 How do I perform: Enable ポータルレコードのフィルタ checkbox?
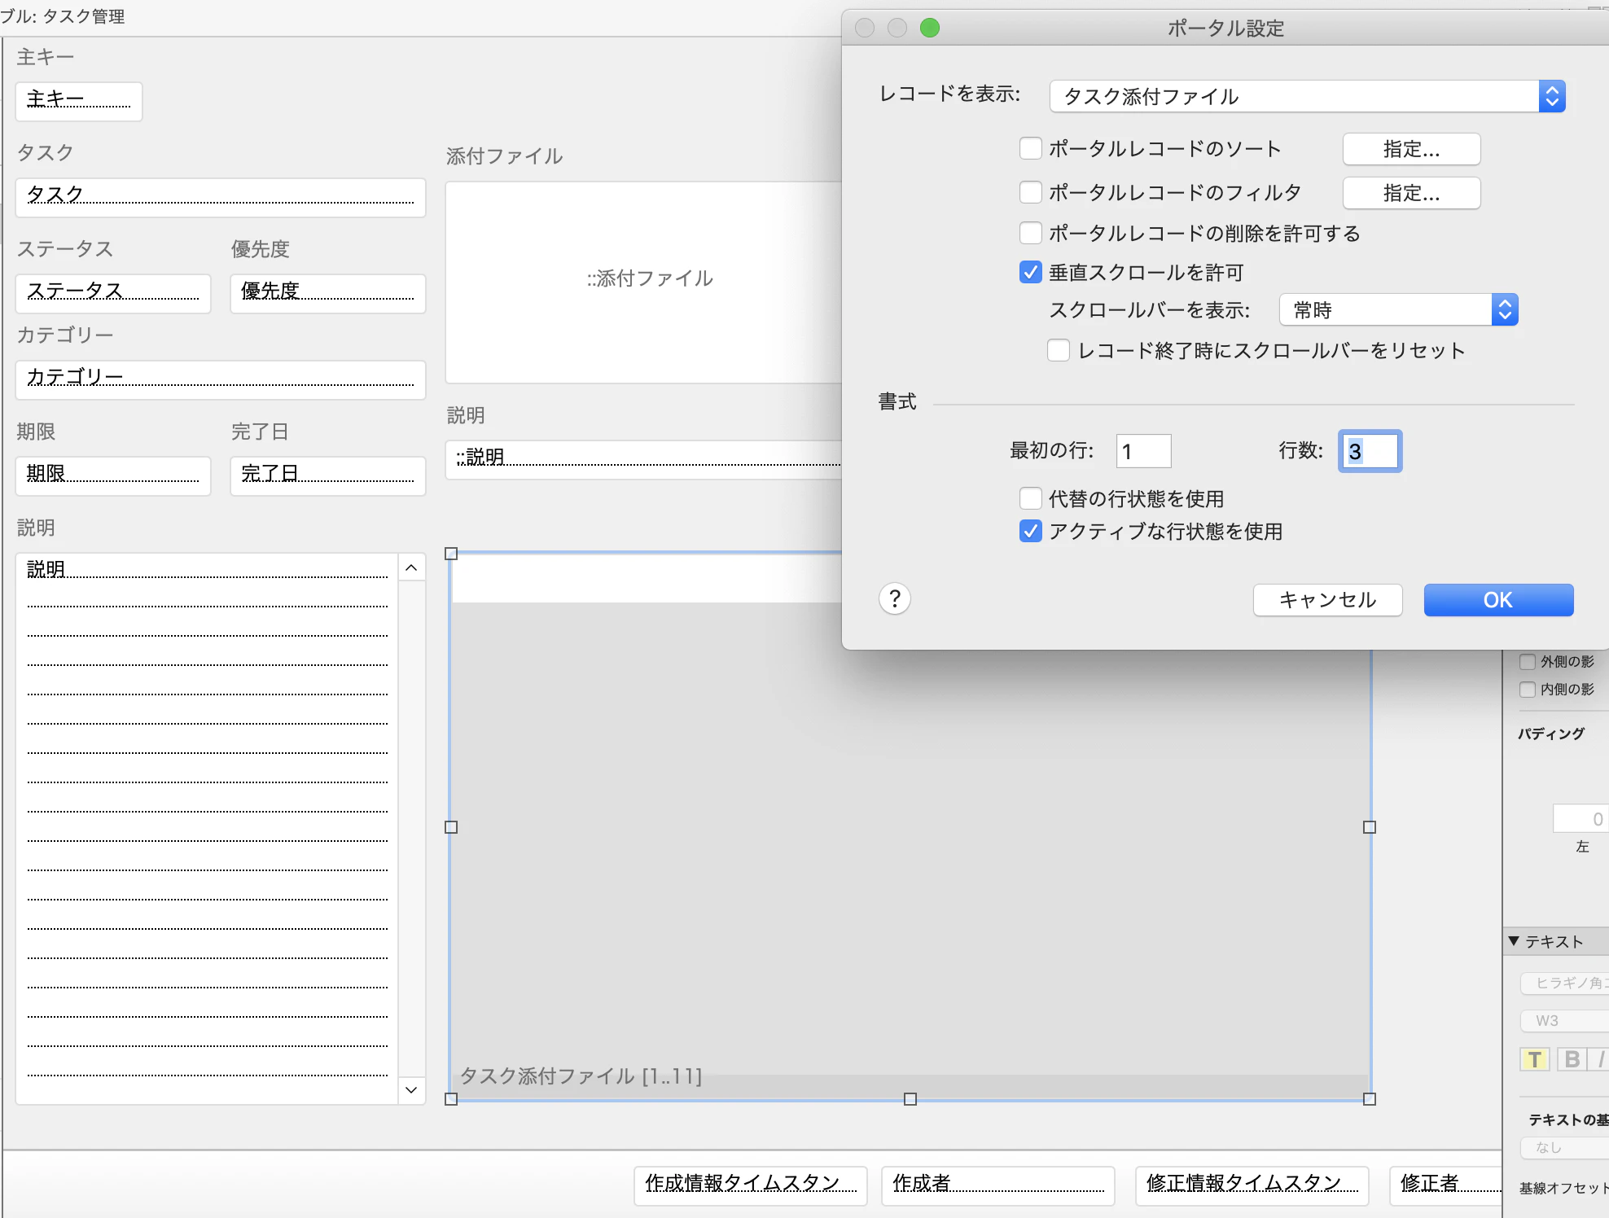point(1031,192)
